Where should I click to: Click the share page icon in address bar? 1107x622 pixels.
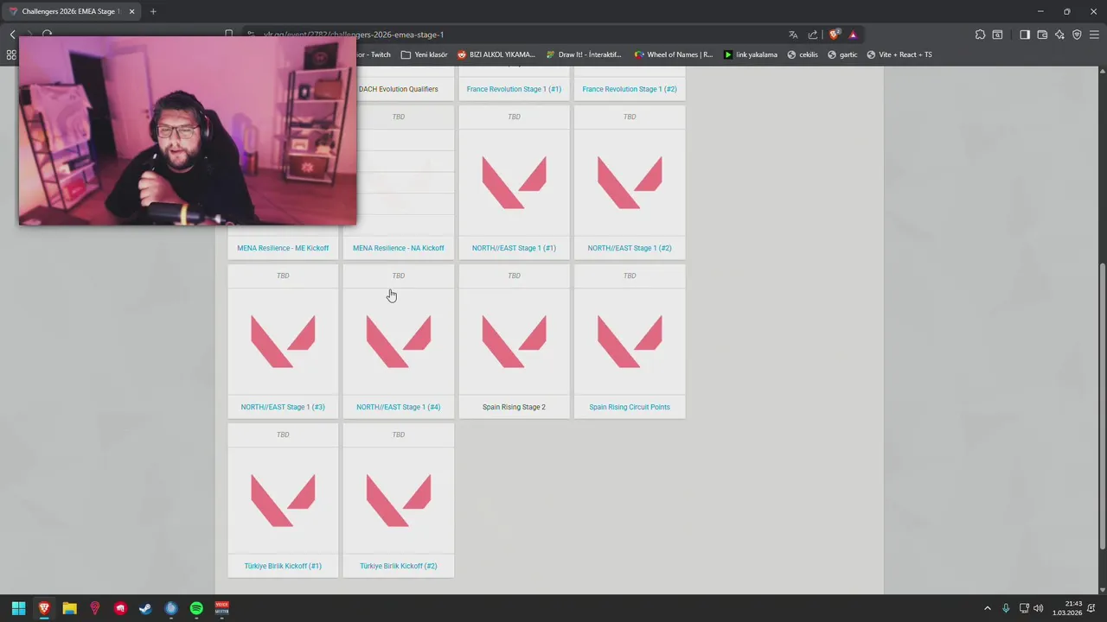coord(813,35)
